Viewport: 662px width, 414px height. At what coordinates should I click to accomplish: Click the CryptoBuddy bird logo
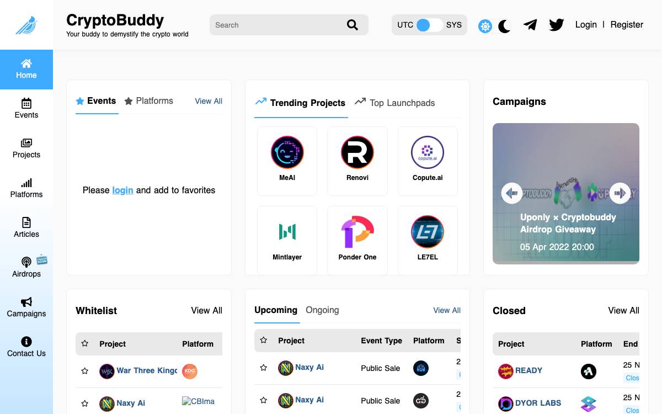coord(26,25)
